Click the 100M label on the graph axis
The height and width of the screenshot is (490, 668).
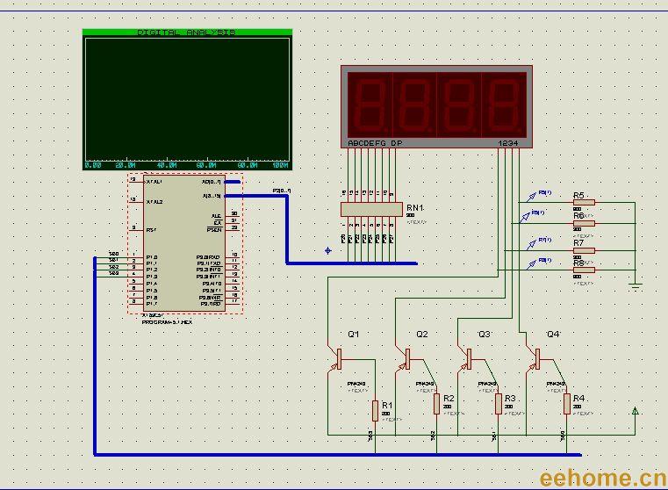[x=280, y=165]
